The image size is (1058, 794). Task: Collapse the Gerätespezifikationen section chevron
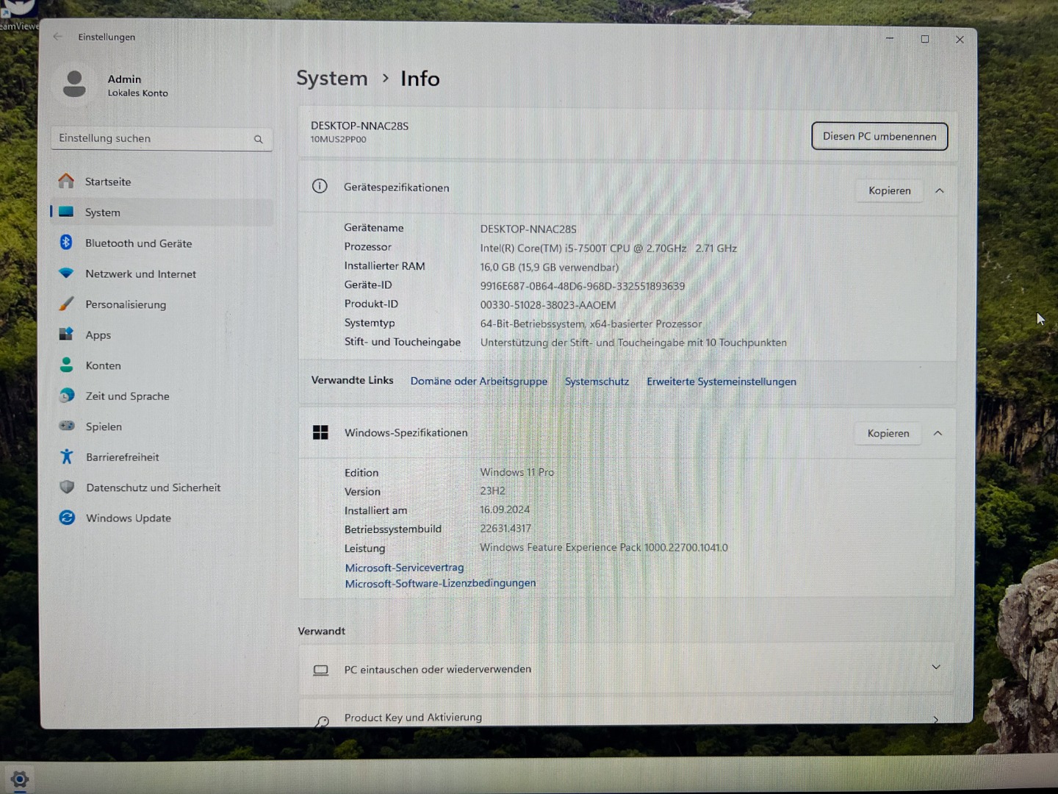[939, 190]
